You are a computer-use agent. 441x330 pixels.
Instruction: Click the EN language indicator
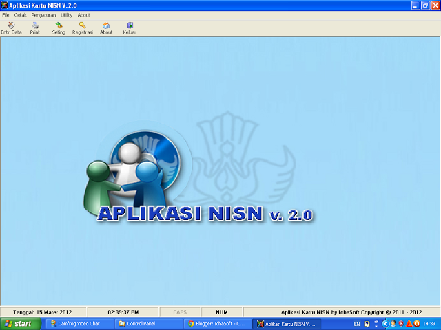point(357,324)
